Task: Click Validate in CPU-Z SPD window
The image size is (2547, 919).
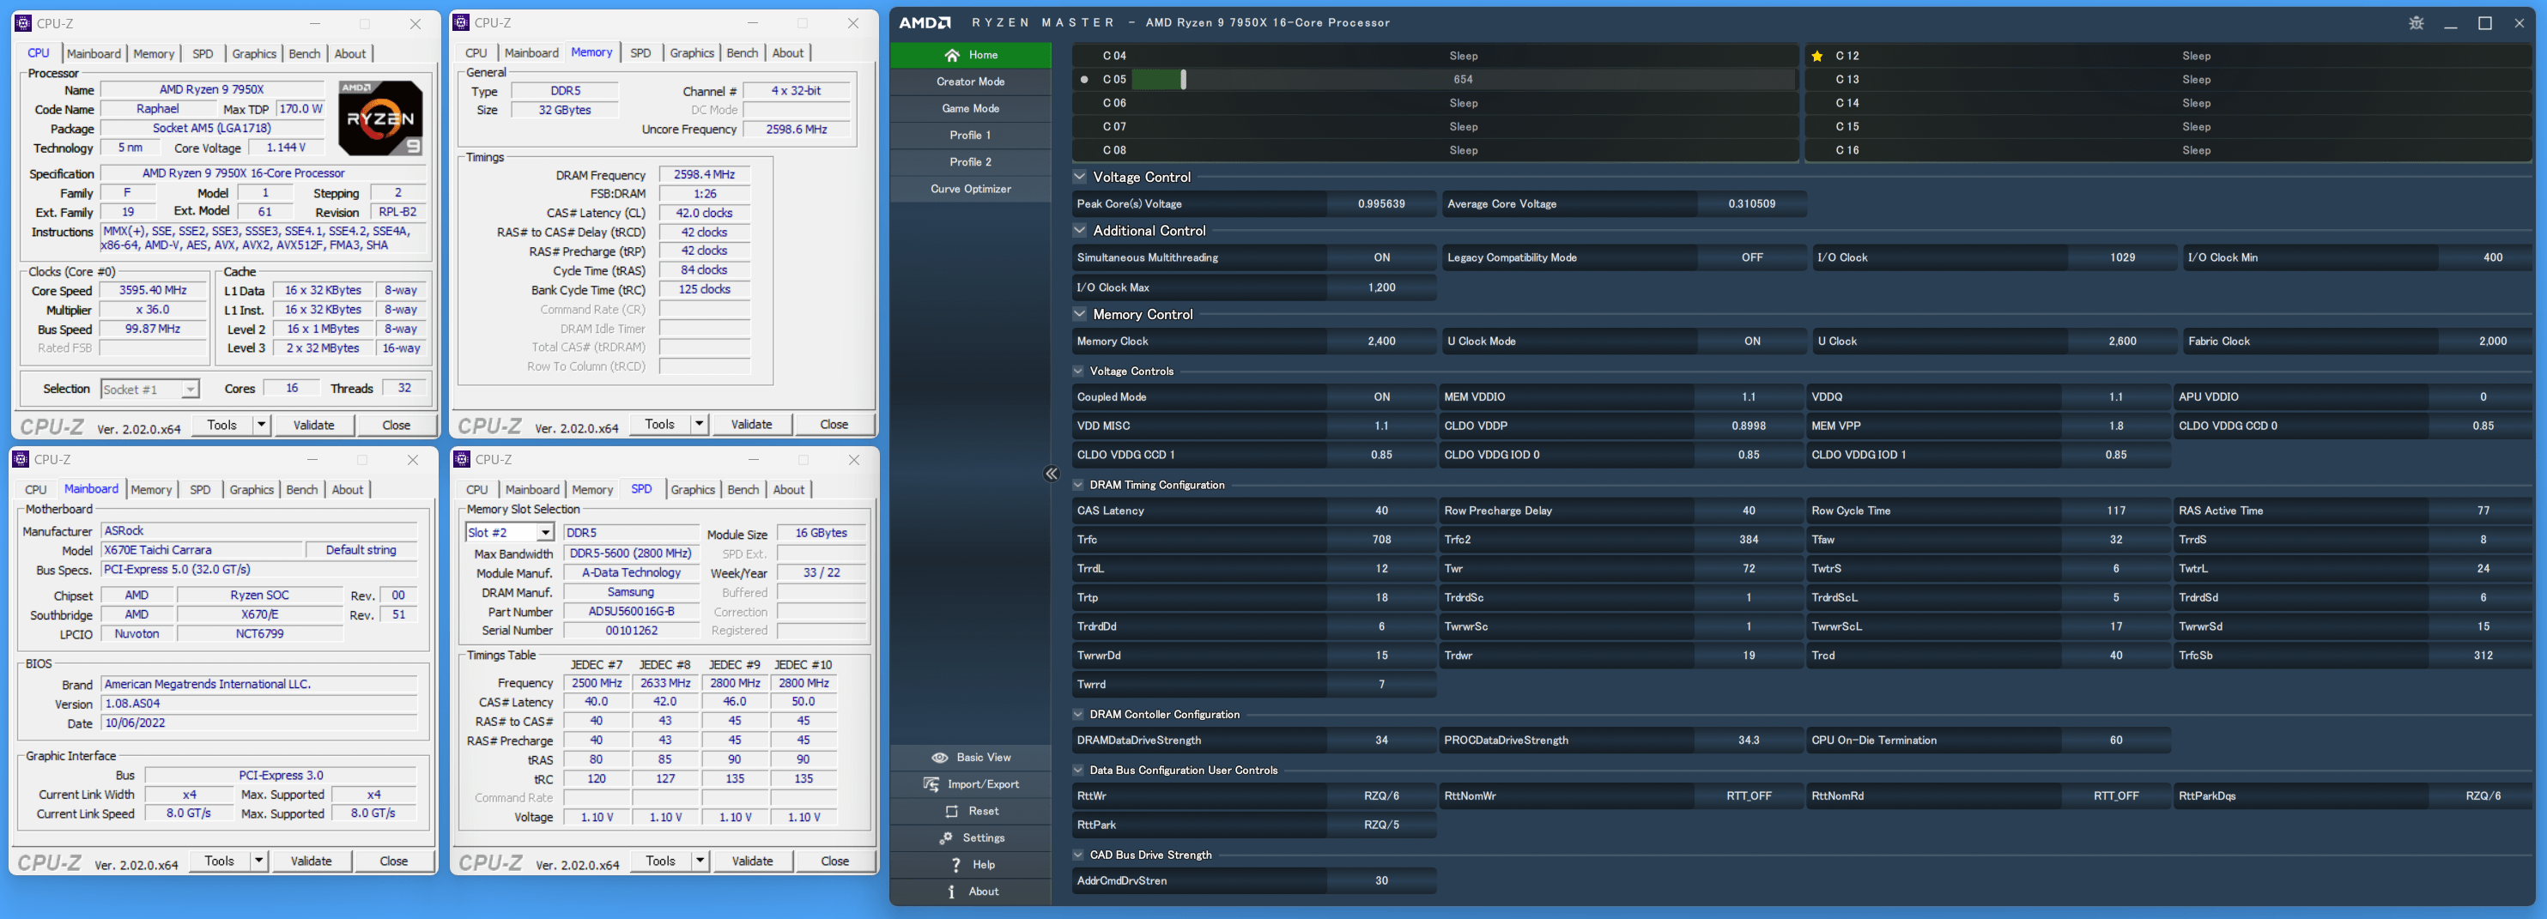Action: tap(753, 861)
